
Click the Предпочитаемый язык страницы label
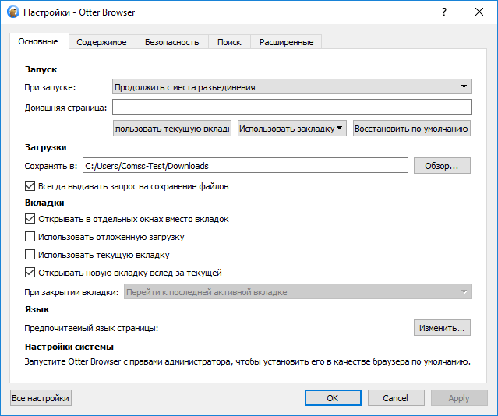pos(91,328)
